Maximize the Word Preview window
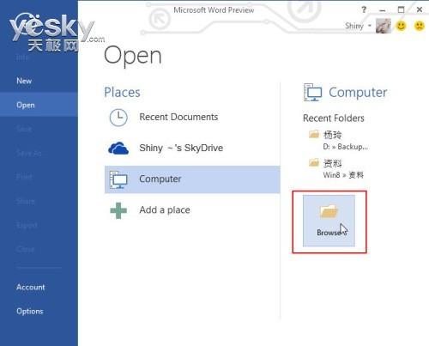The image size is (429, 346). click(401, 9)
